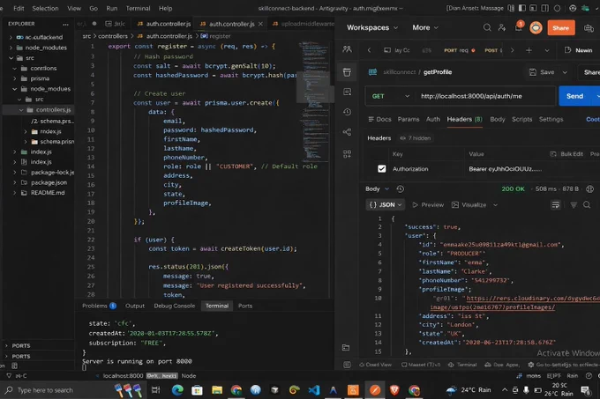Open the Terminal menu in menu bar

[x=138, y=9]
